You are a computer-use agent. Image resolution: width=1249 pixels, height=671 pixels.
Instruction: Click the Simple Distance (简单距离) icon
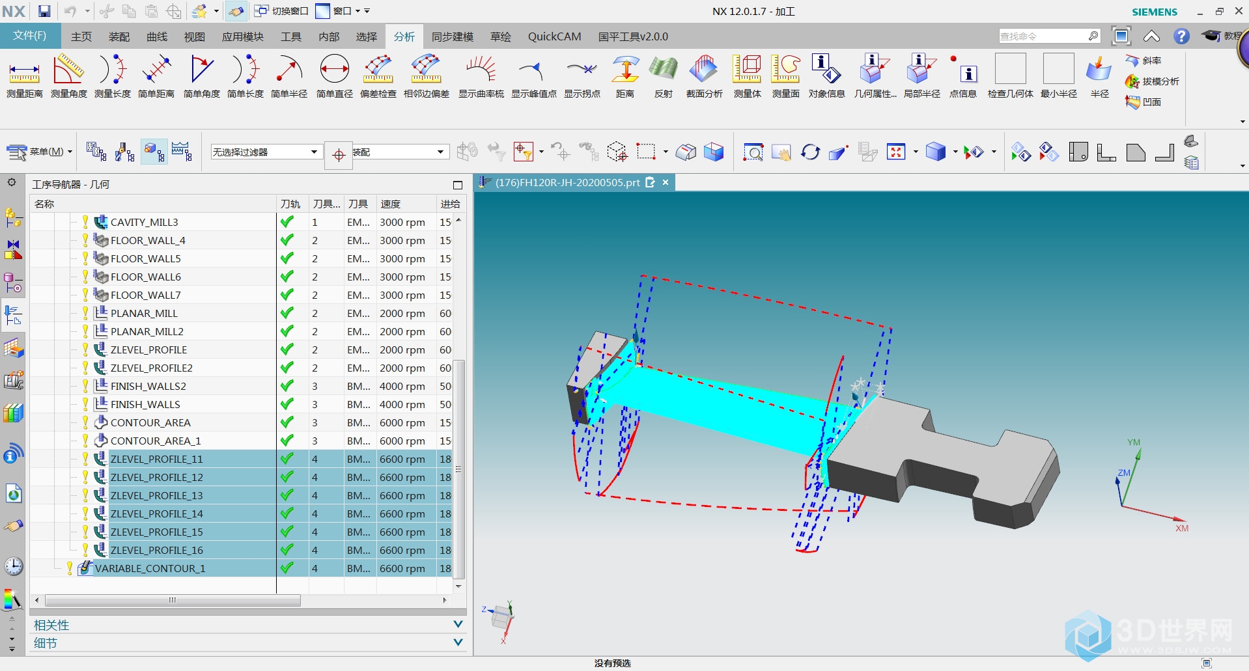[156, 77]
